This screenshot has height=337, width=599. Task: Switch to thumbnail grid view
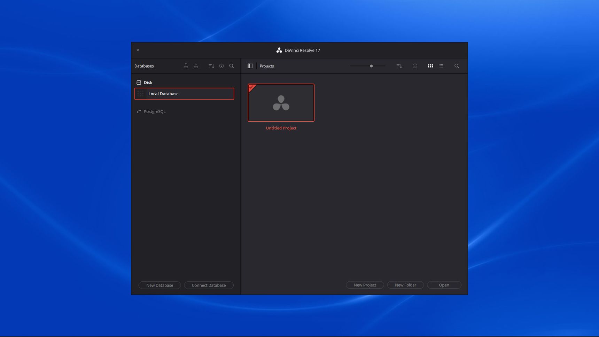(430, 66)
